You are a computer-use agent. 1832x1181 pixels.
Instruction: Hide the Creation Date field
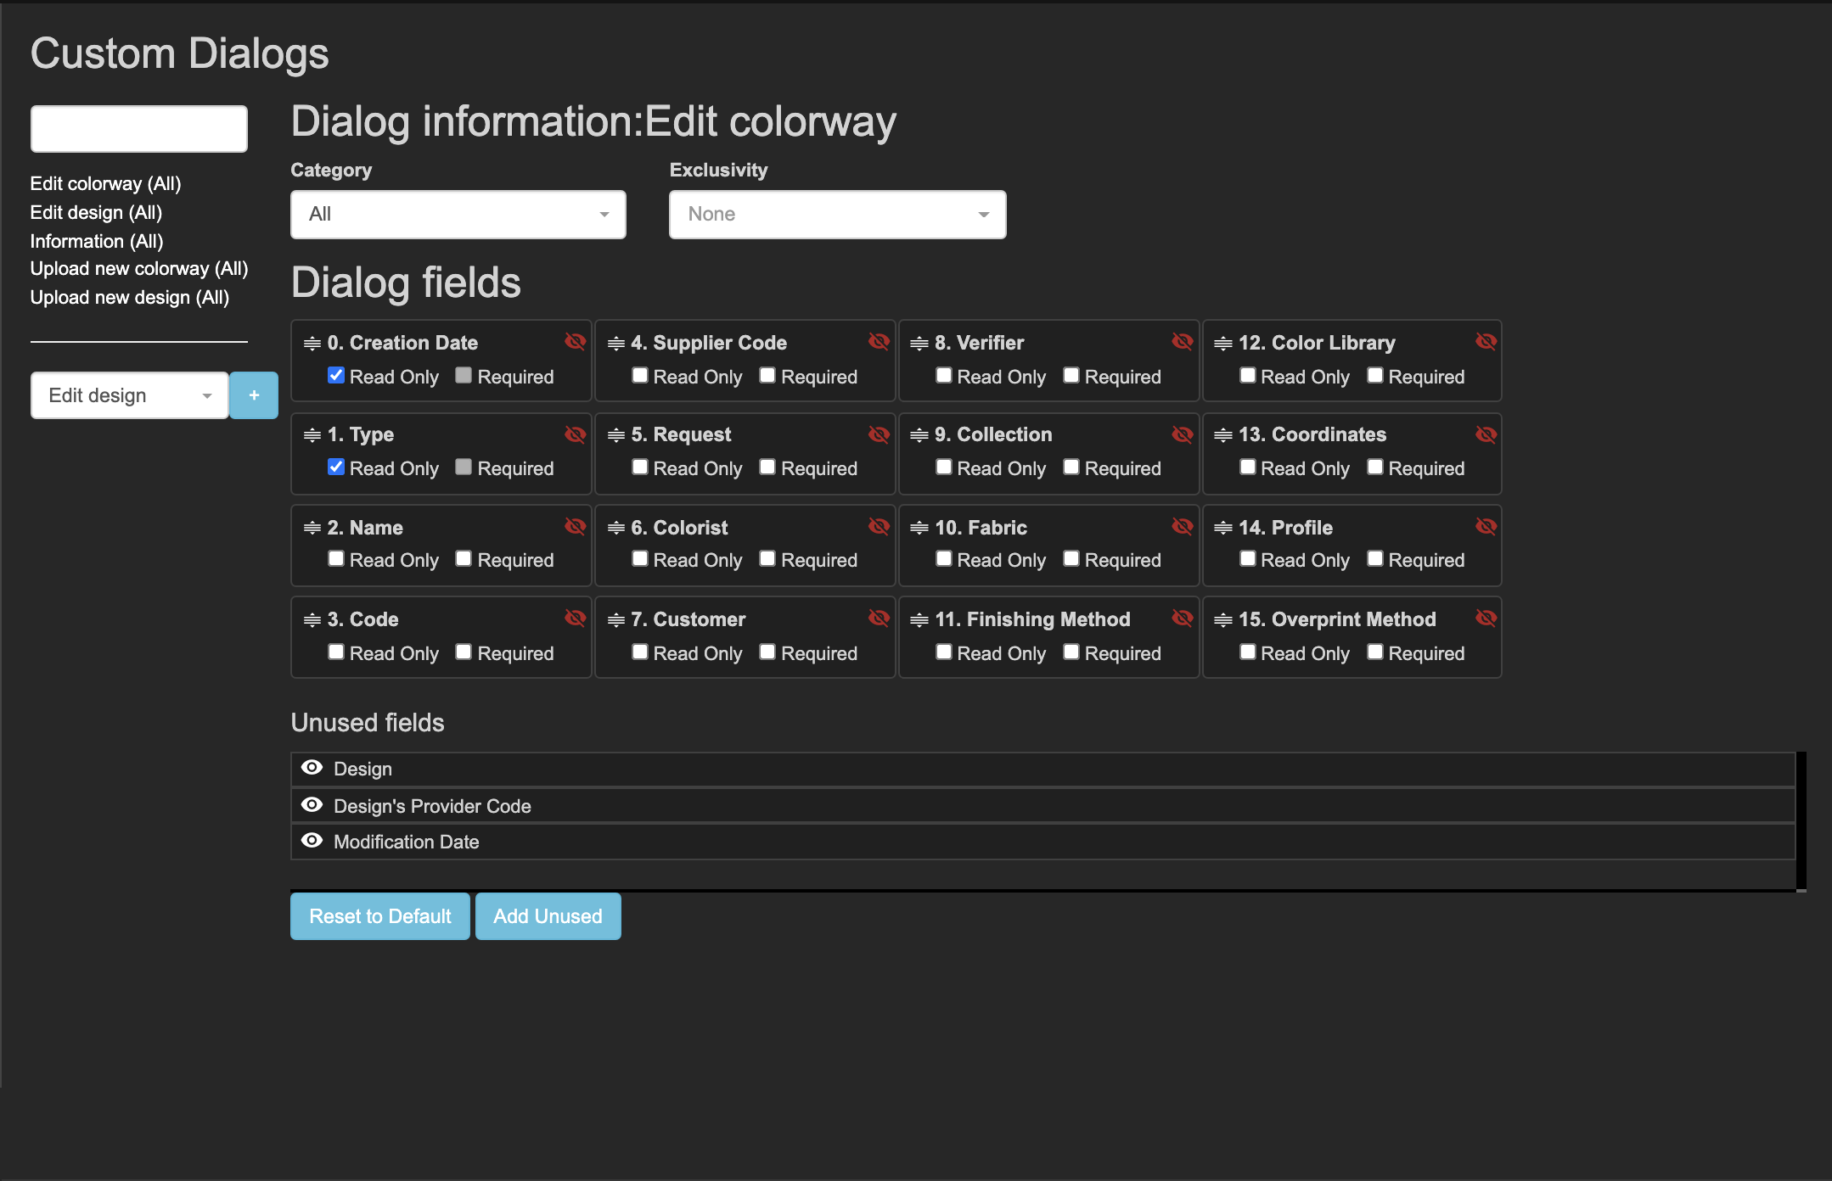(575, 342)
